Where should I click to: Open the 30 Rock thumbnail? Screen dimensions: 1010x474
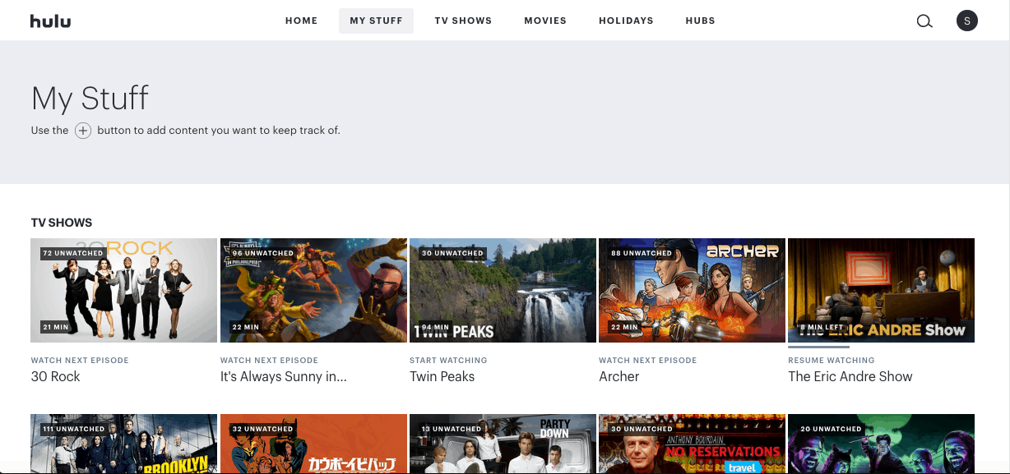click(123, 290)
